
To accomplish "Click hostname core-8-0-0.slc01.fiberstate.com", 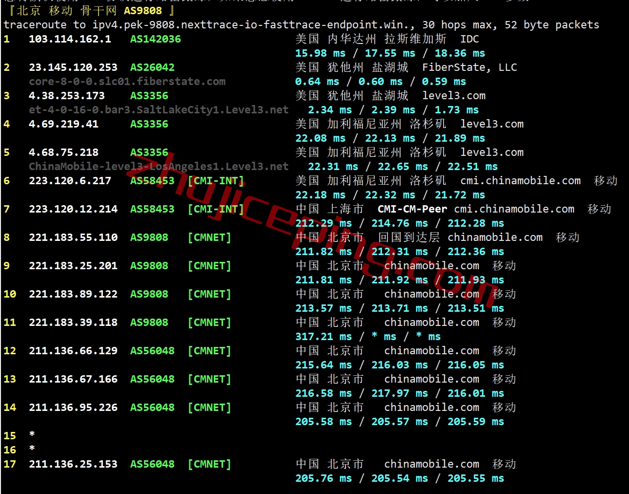I will tap(127, 82).
